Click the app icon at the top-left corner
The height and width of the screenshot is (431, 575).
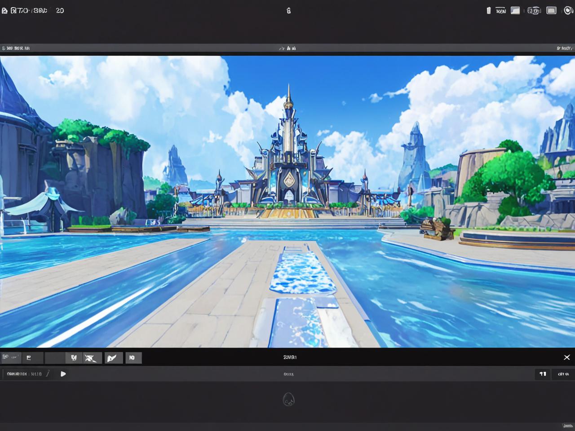coord(4,10)
